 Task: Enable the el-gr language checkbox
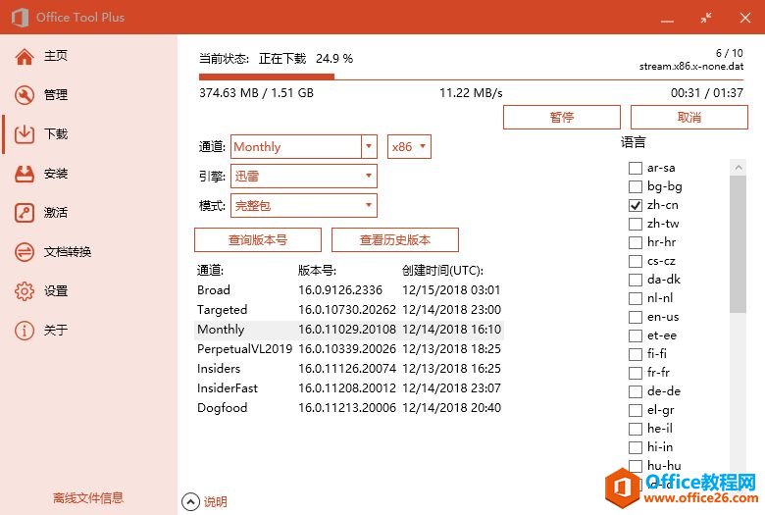click(x=636, y=410)
